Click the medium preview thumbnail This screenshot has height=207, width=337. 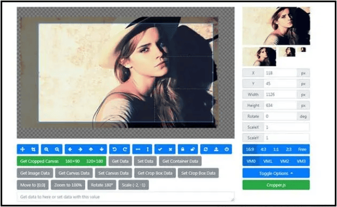pos(260,56)
